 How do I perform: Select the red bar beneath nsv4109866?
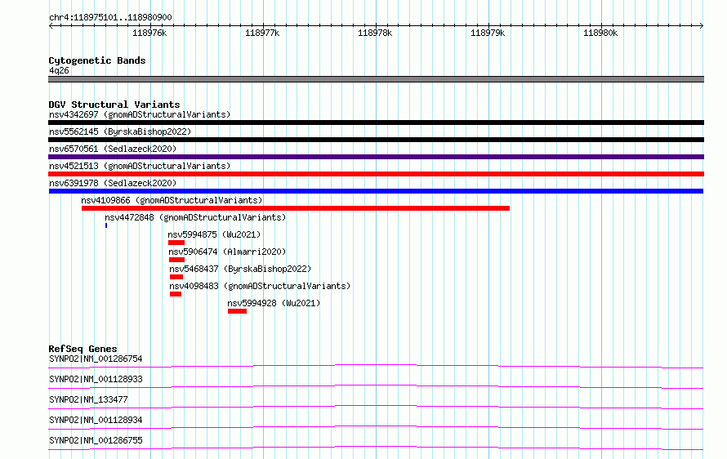296,208
